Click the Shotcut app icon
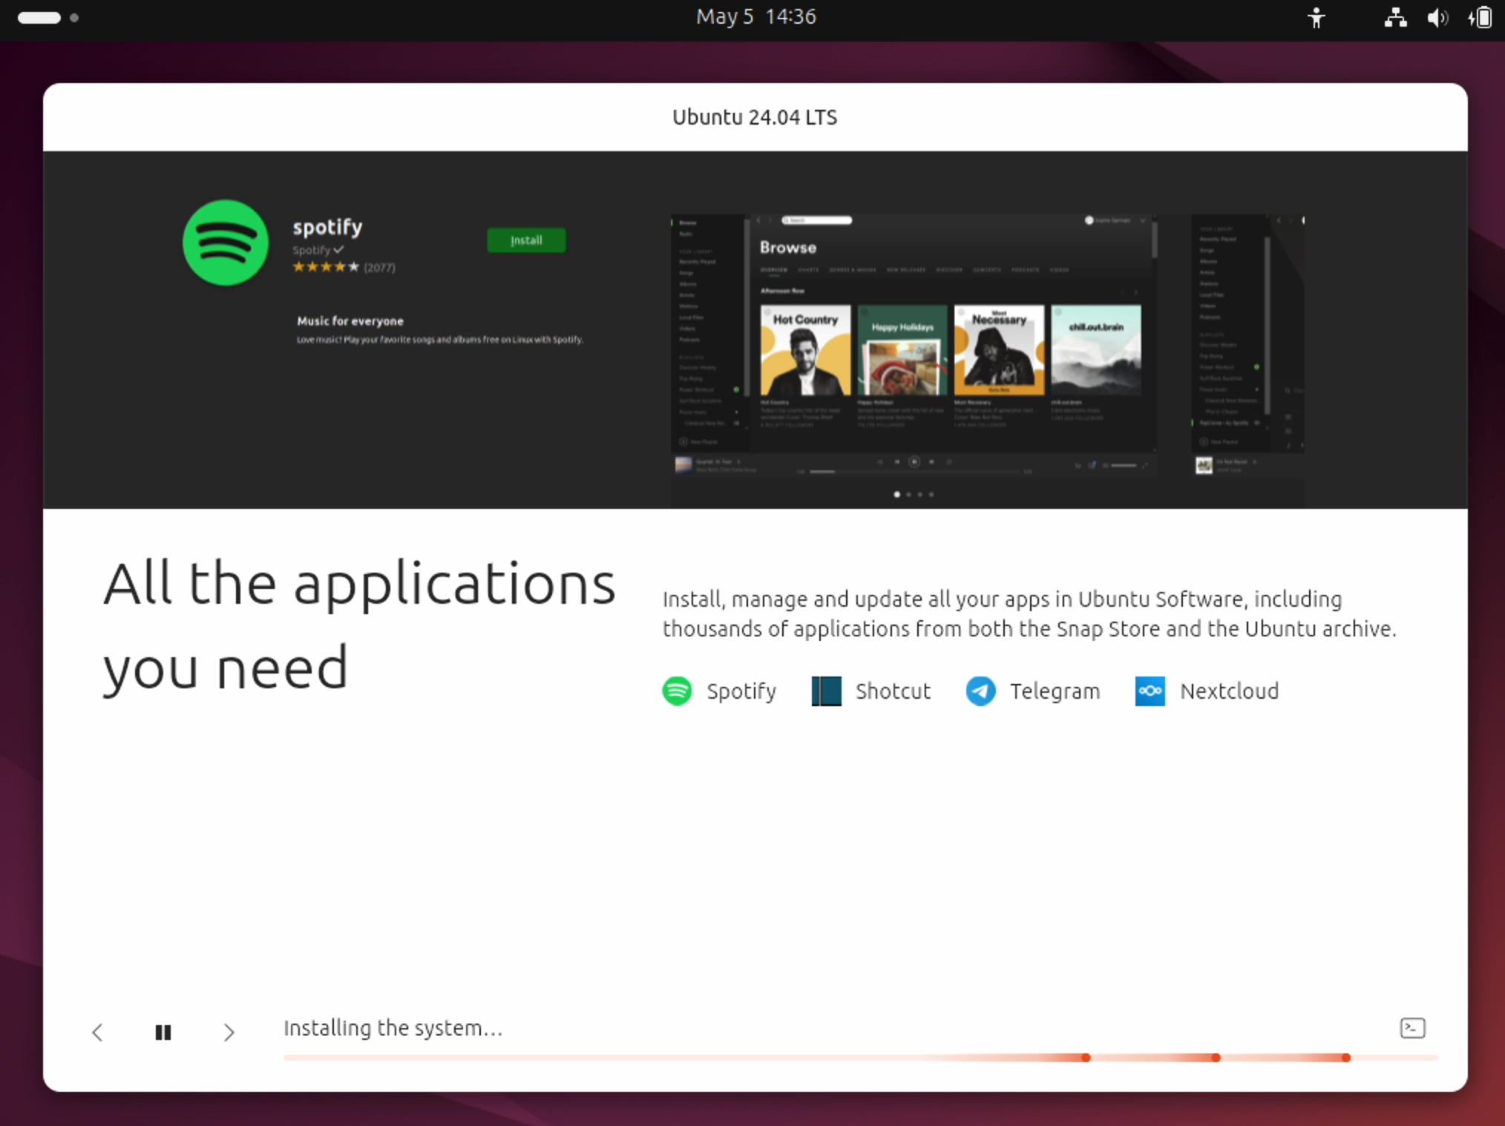The image size is (1505, 1126). [x=826, y=691]
